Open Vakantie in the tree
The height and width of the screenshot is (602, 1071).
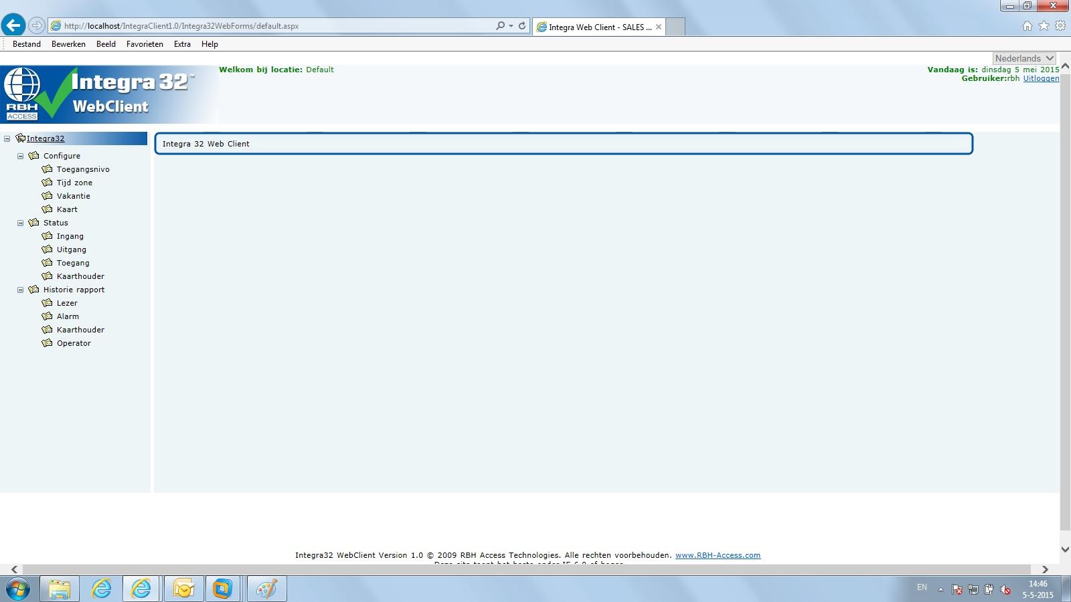73,196
